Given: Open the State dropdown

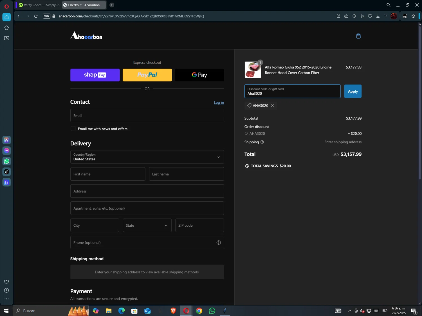Looking at the screenshot, I should (x=147, y=226).
